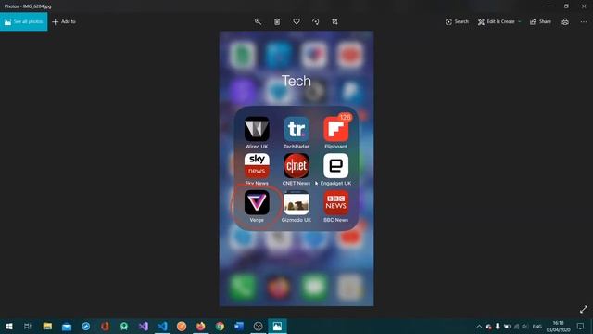Click the battery status tray icon

pyautogui.click(x=507, y=326)
